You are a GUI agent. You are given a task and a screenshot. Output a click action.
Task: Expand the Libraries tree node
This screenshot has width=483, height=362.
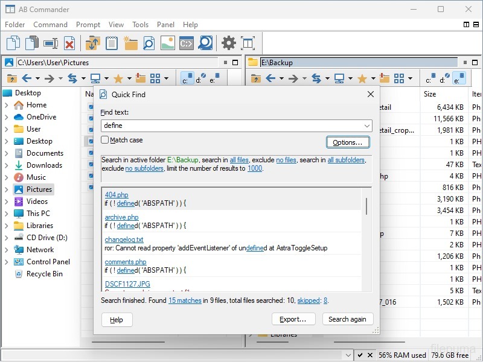coord(7,226)
